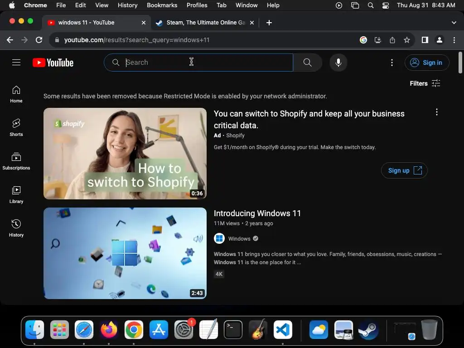Click the install/download icon in address bar
This screenshot has height=348, width=464.
(378, 40)
